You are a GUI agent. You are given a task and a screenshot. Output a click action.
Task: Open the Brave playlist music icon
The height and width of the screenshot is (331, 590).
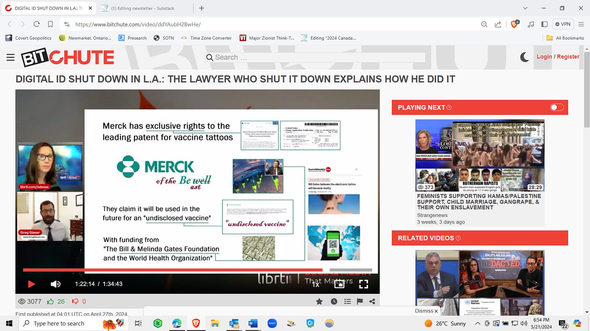click(x=531, y=24)
